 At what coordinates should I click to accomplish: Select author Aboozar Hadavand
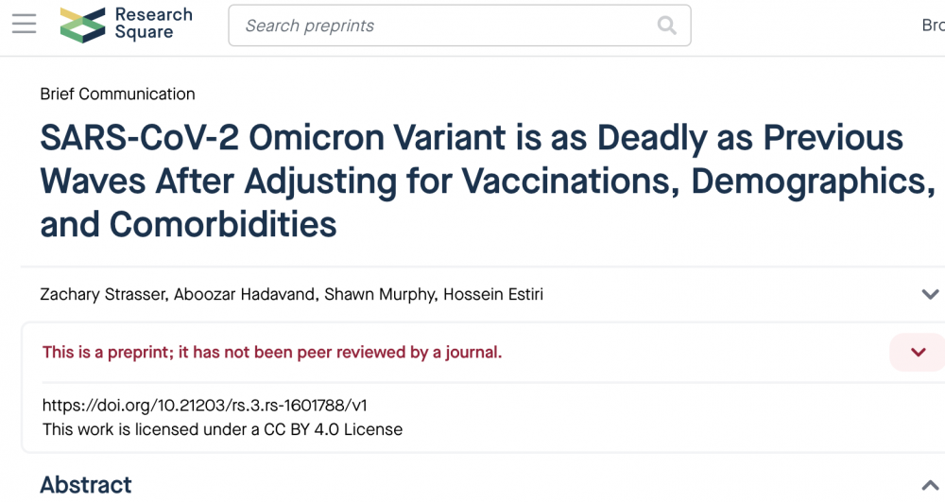244,294
